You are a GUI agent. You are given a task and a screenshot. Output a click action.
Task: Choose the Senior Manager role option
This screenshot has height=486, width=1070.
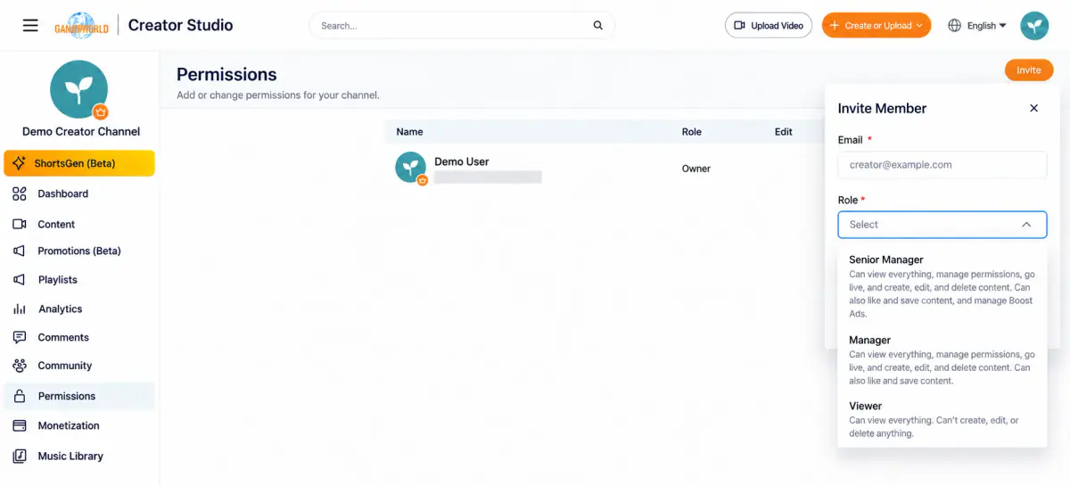point(942,286)
